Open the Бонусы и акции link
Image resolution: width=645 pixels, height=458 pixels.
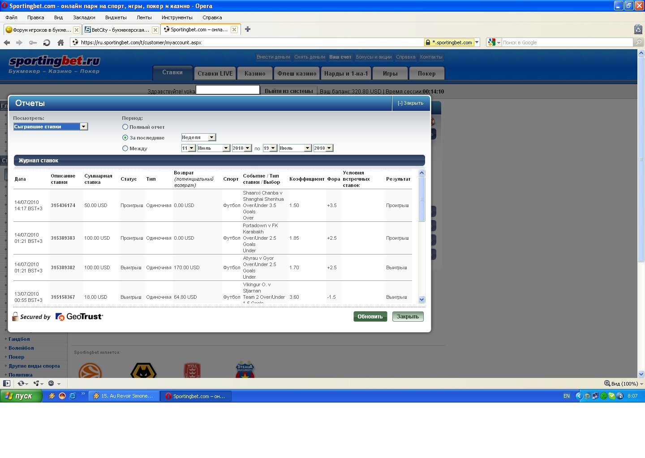coord(374,57)
